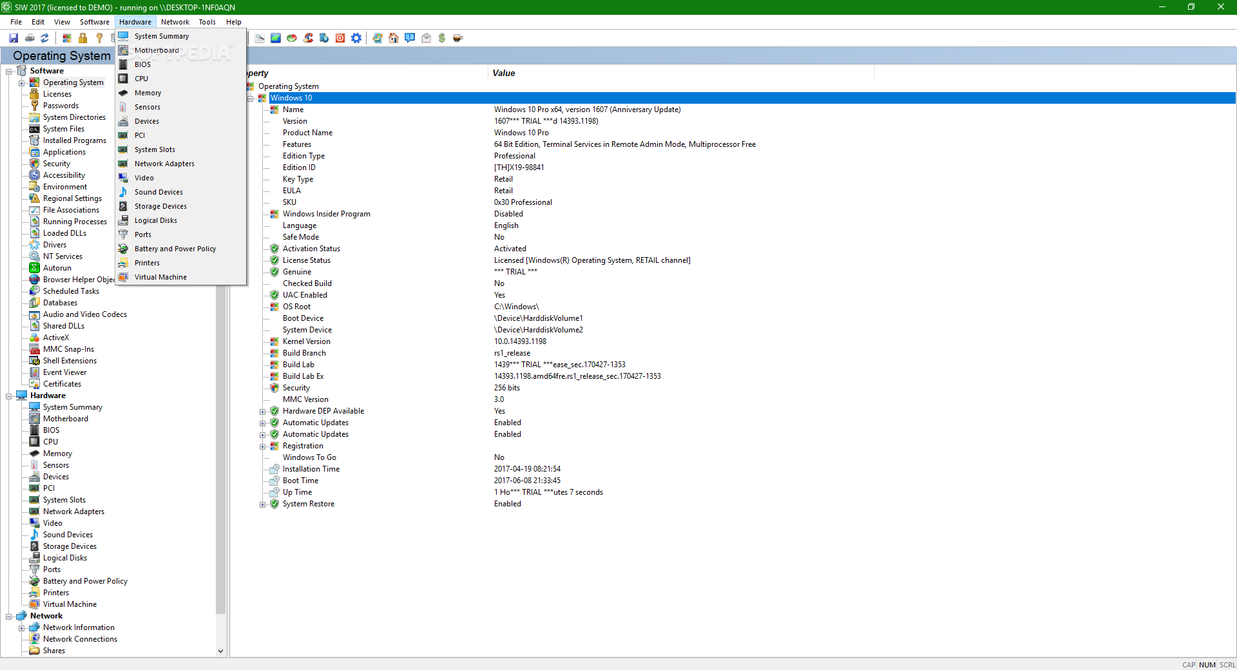
Task: Open the View menu
Action: point(62,22)
